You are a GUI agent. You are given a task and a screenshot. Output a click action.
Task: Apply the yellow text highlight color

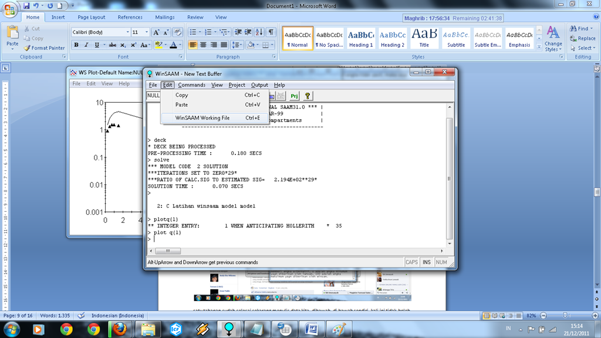pos(158,45)
